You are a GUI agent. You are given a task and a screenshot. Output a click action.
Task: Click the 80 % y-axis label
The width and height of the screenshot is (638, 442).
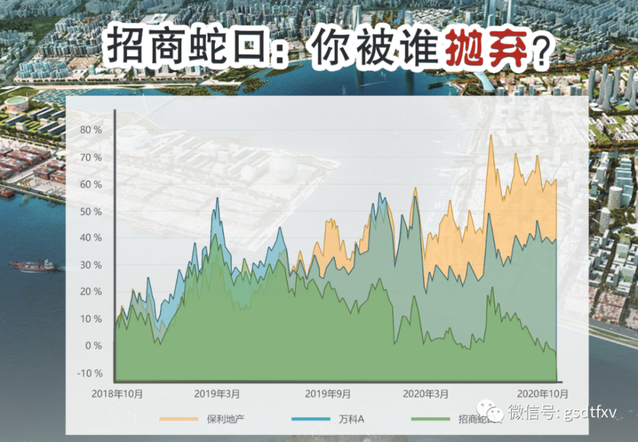tap(91, 129)
